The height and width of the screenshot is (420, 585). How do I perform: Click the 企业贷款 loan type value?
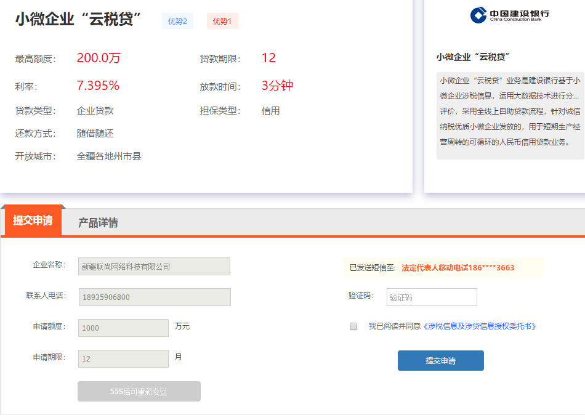95,111
